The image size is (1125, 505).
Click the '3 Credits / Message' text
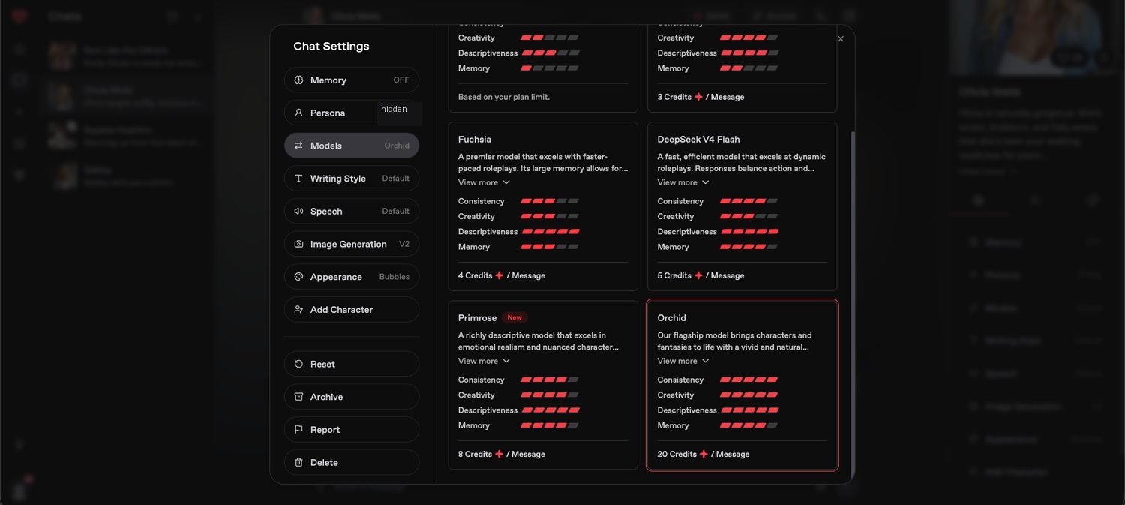coord(700,97)
